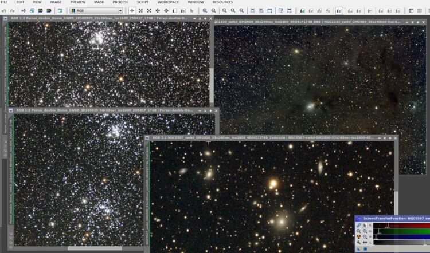The width and height of the screenshot is (430, 253).
Task: Click the fit view icon after the magnifier group
Action: click(253, 11)
